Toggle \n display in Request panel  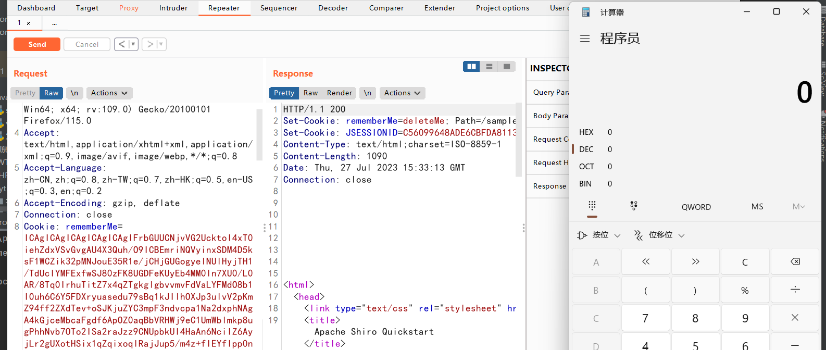74,93
